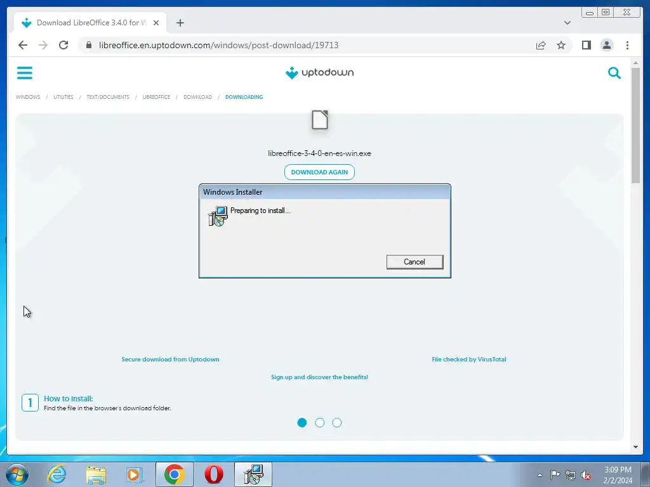Open Windows Media Player from taskbar

[135, 474]
